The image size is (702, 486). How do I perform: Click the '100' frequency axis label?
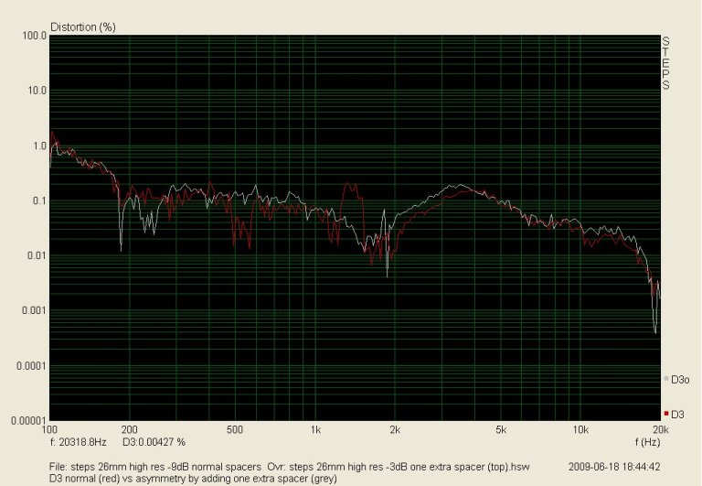pos(49,430)
